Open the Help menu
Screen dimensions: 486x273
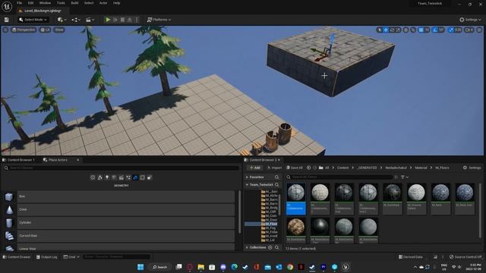coord(116,3)
